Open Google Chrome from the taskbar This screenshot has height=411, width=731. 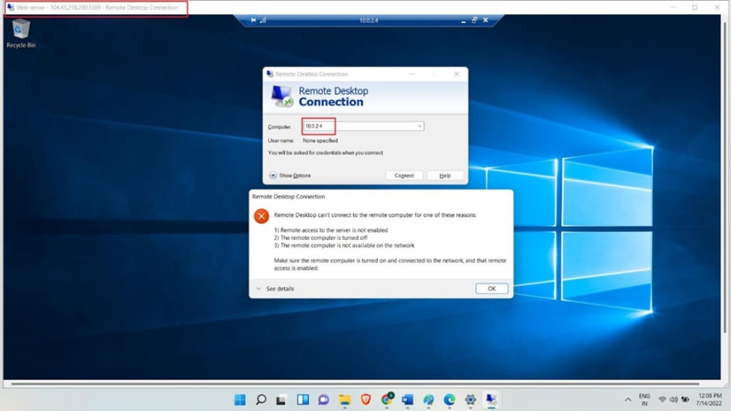tap(387, 399)
